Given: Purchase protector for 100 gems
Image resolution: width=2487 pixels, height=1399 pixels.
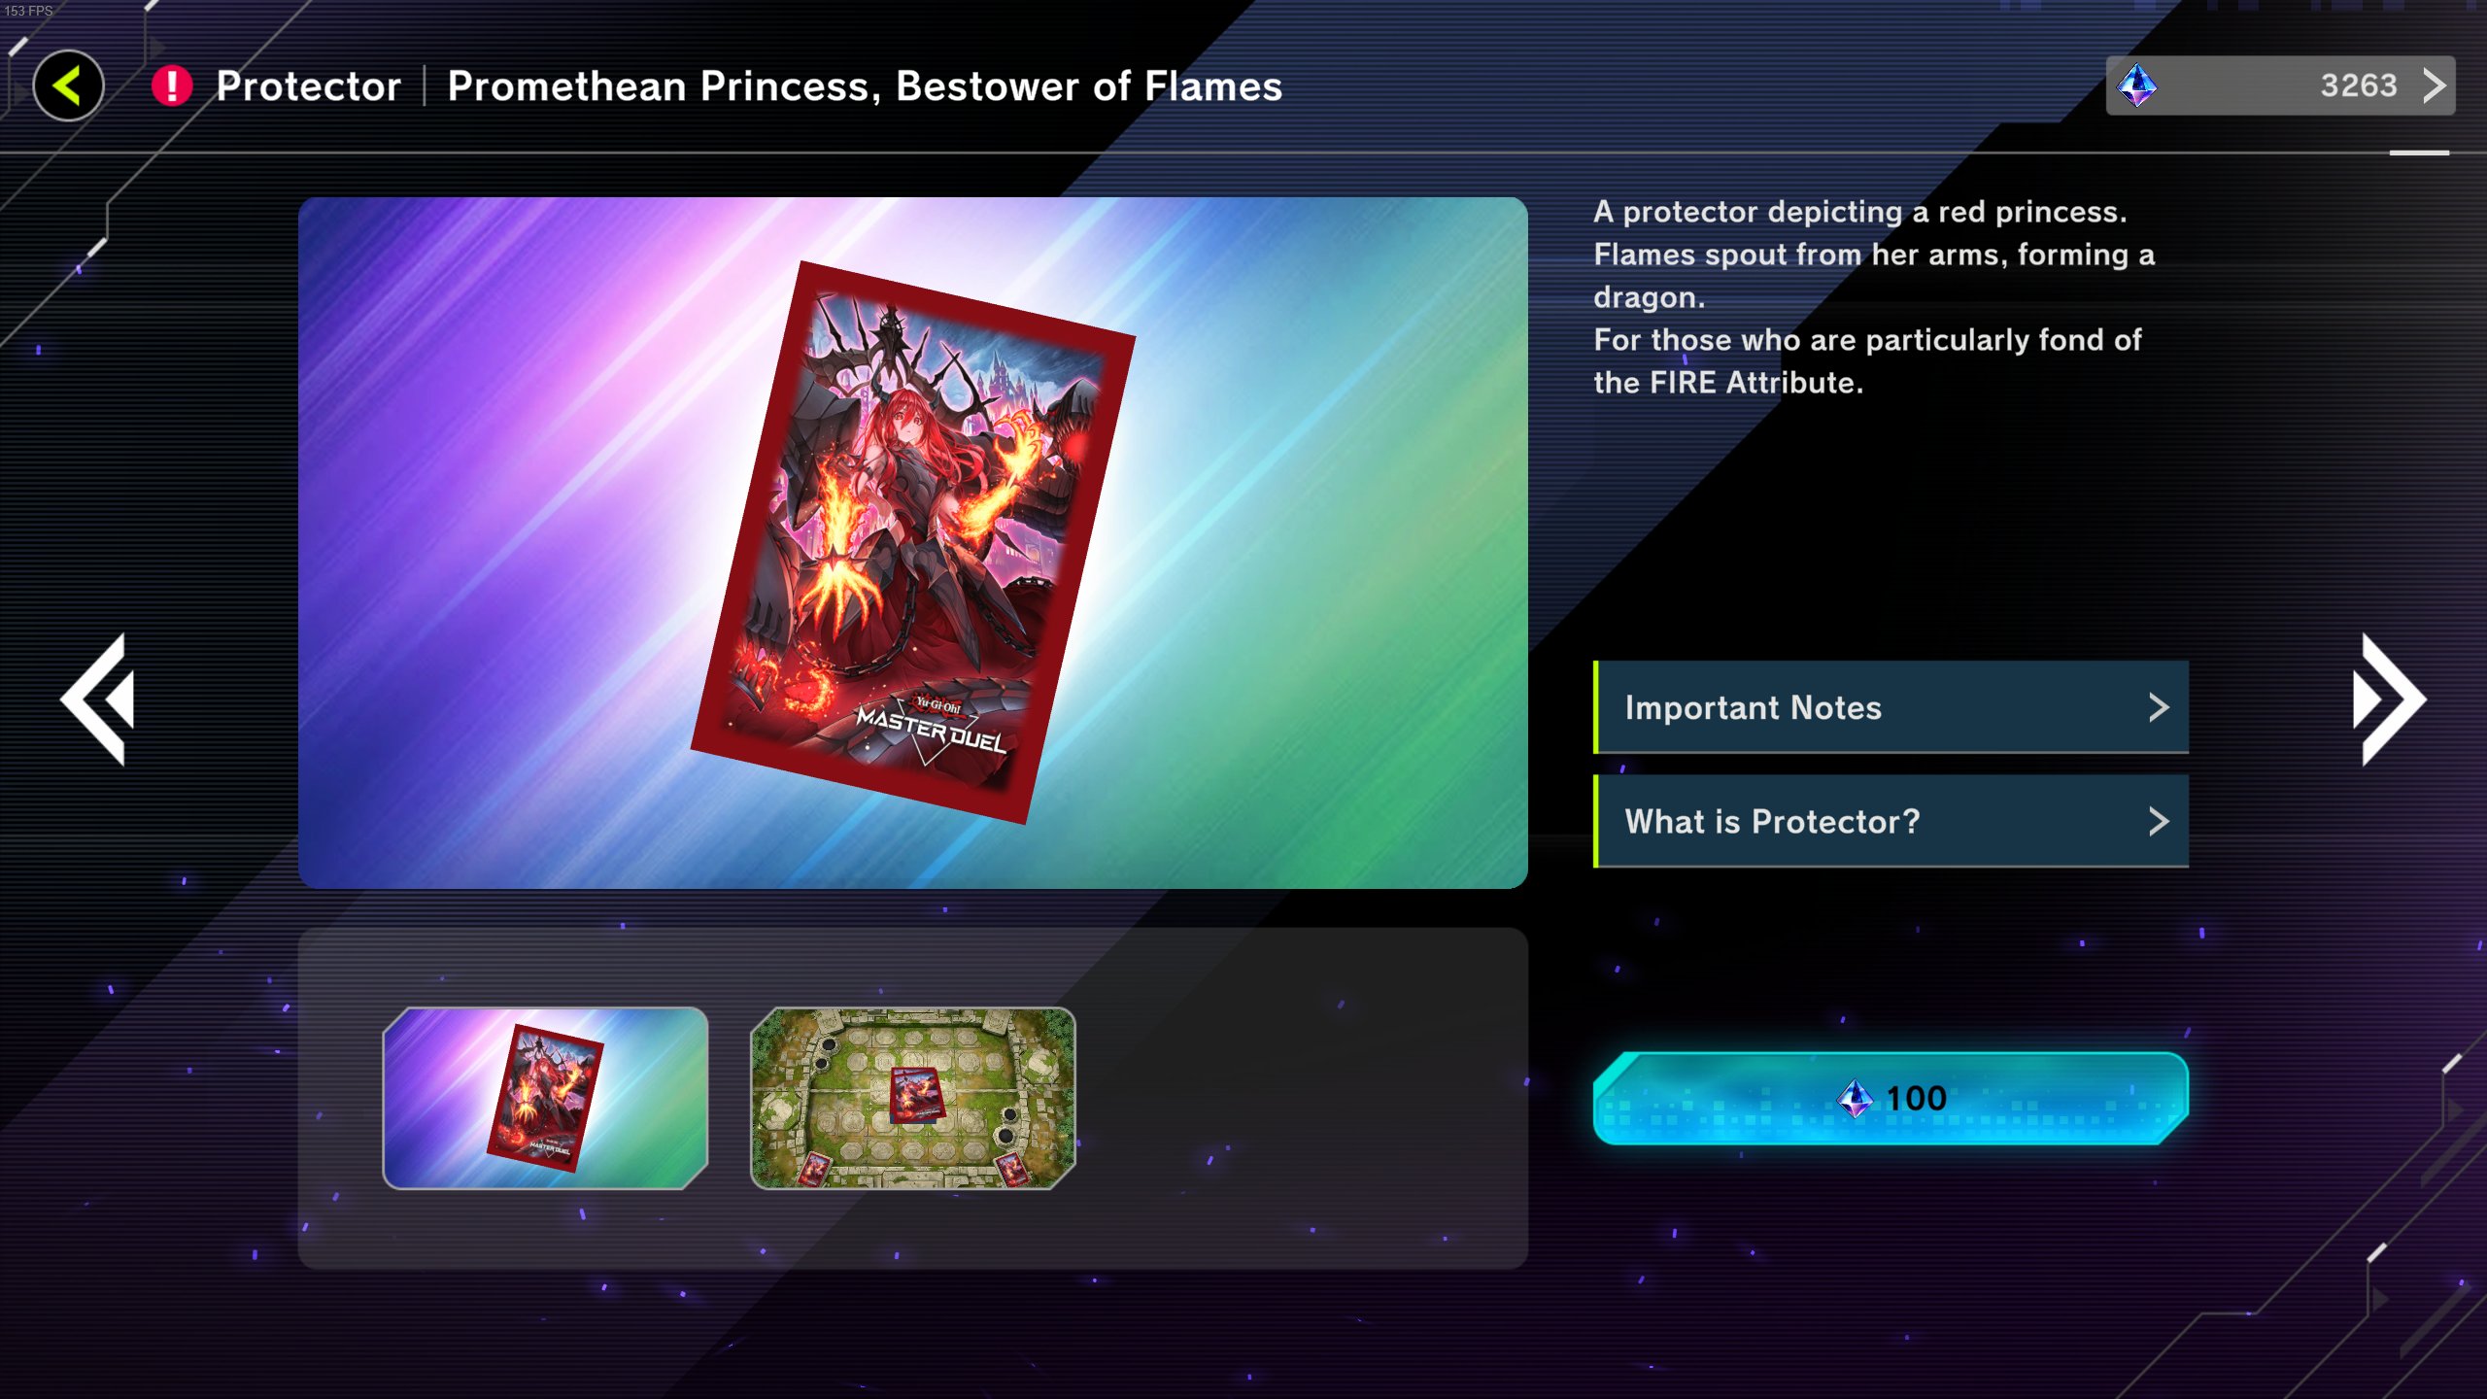Looking at the screenshot, I should click(x=1891, y=1099).
